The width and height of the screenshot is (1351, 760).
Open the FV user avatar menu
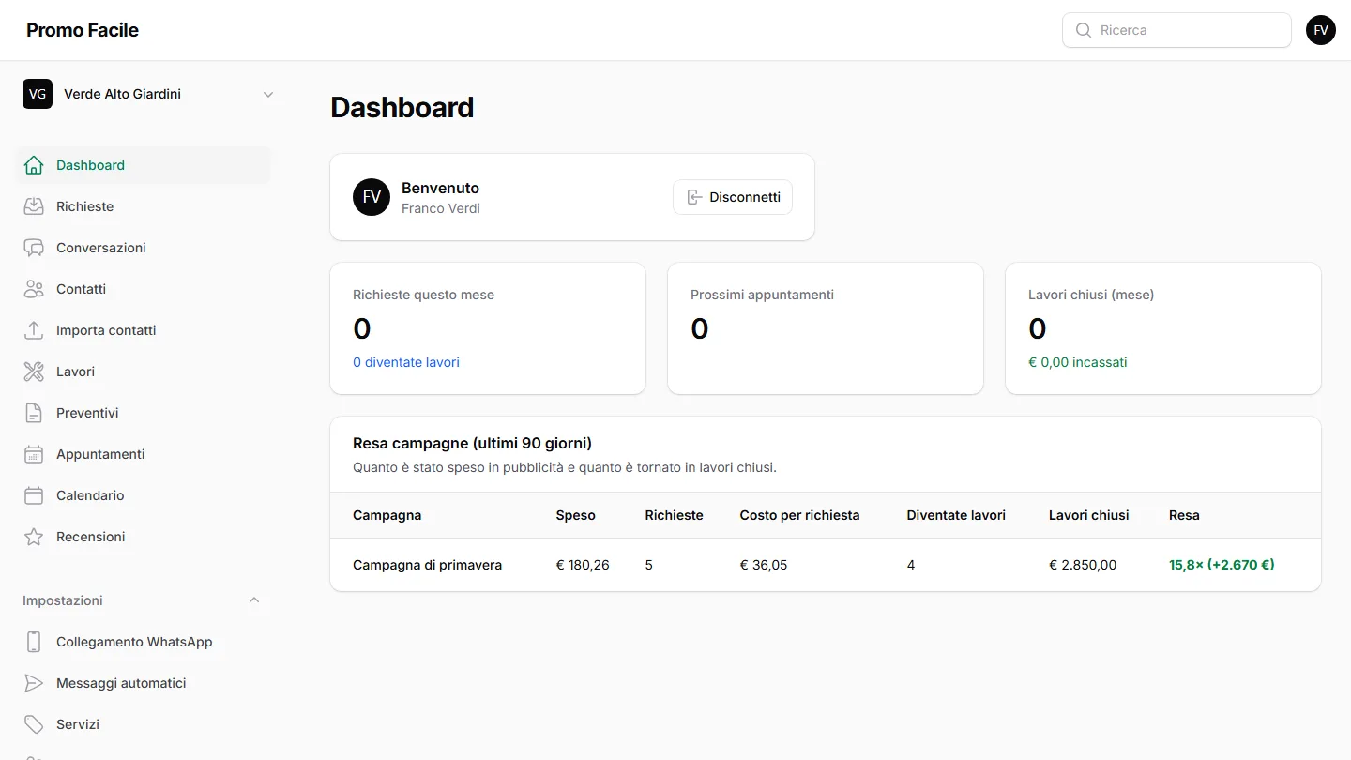tap(1321, 30)
